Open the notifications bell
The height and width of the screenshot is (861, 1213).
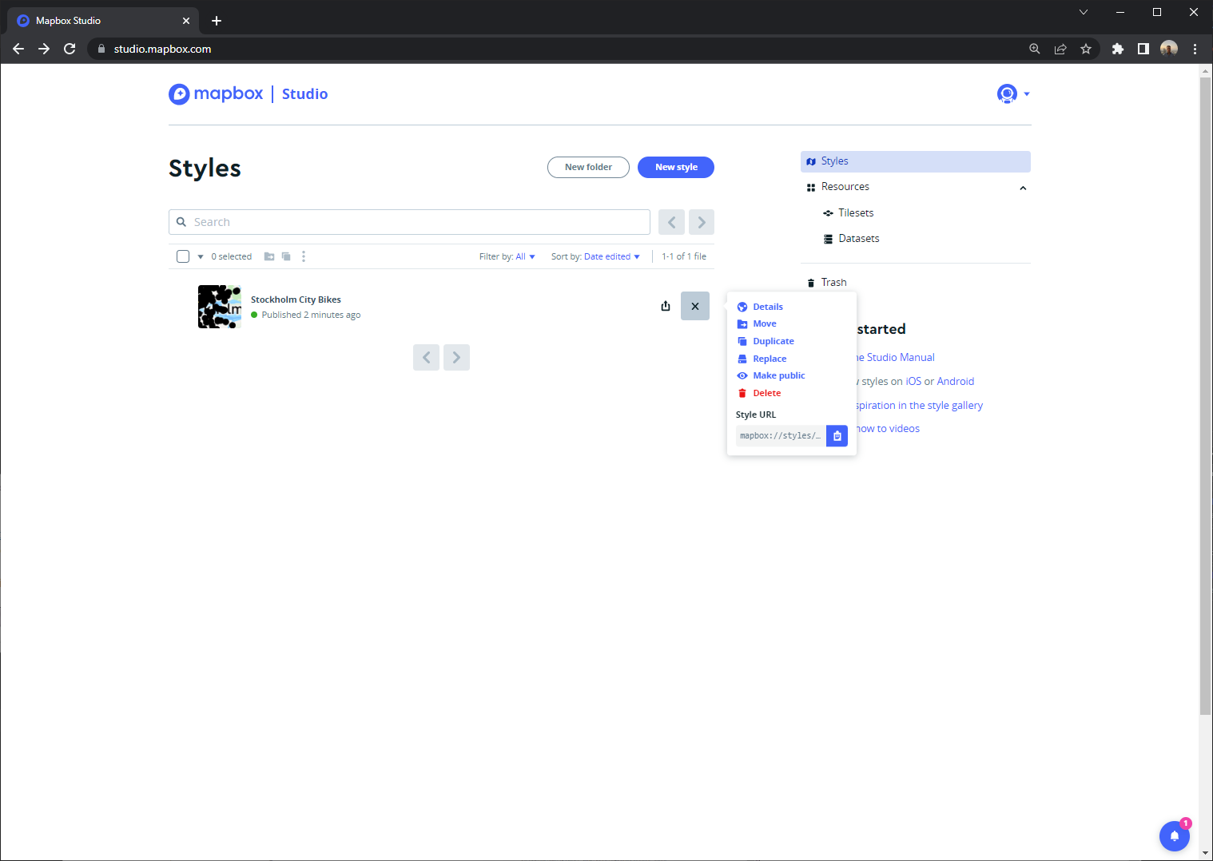[1175, 836]
